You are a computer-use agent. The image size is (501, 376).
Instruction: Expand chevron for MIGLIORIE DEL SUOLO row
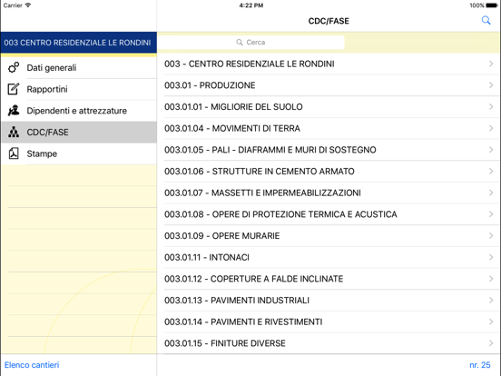(x=491, y=106)
